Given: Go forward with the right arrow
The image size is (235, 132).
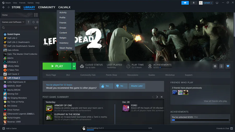Looking at the screenshot, I should click(x=8, y=7).
